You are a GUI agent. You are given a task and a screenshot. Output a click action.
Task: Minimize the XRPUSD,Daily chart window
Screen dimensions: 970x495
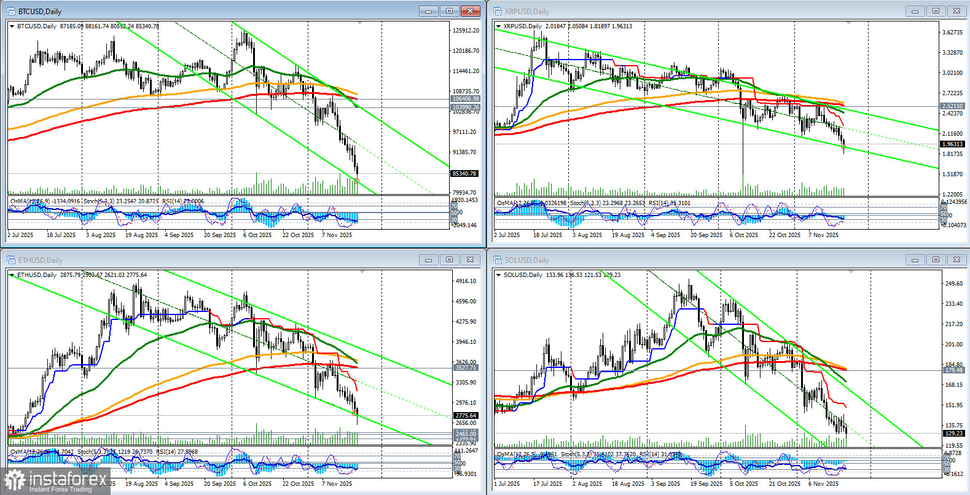[x=915, y=11]
